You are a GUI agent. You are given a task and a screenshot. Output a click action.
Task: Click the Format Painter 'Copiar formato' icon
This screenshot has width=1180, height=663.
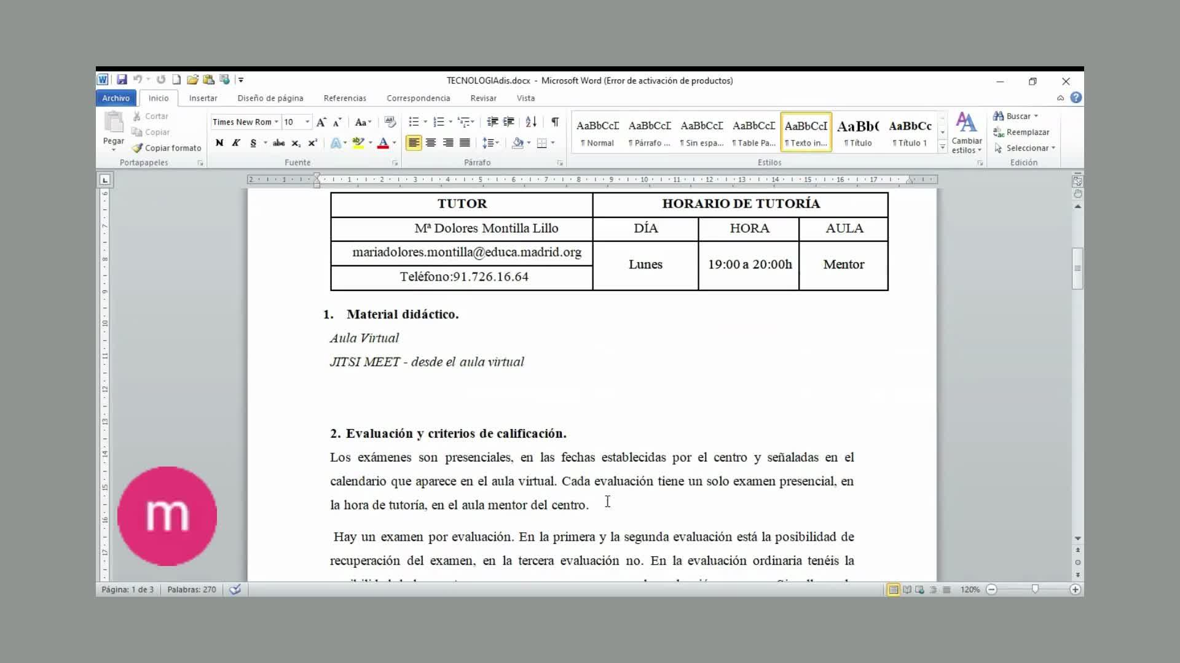[x=137, y=148]
